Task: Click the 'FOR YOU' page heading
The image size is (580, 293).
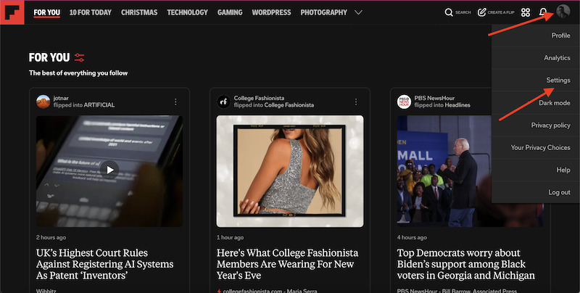Action: [x=49, y=57]
